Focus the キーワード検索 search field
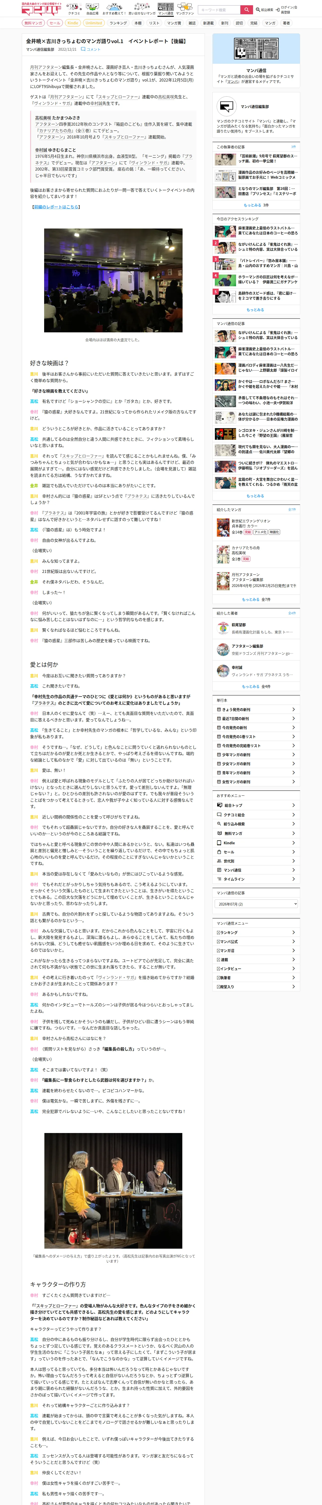The width and height of the screenshot is (322, 1505). click(x=219, y=10)
